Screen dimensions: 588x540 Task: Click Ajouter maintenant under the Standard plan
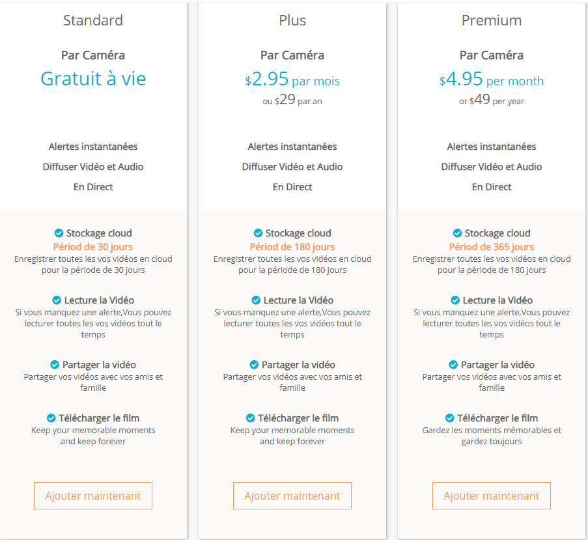point(93,496)
